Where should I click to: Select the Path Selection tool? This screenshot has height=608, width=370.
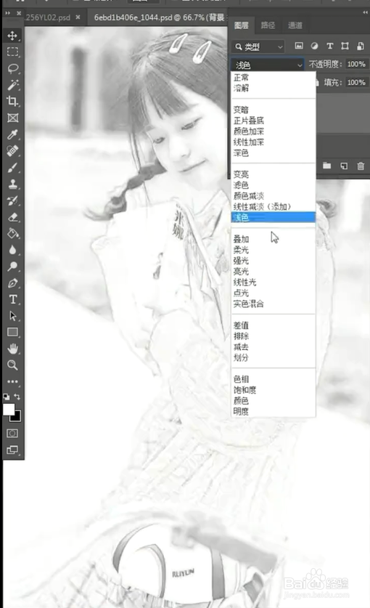(12, 316)
